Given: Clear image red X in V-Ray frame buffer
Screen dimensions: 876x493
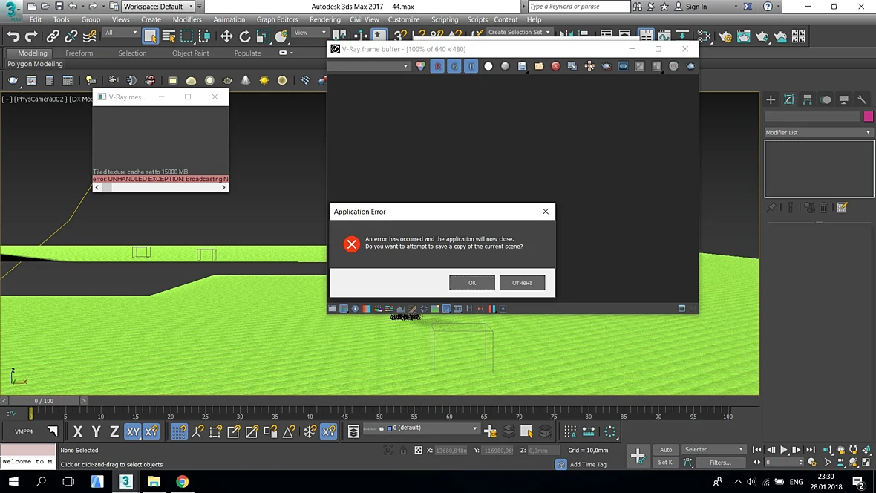Looking at the screenshot, I should tap(555, 66).
